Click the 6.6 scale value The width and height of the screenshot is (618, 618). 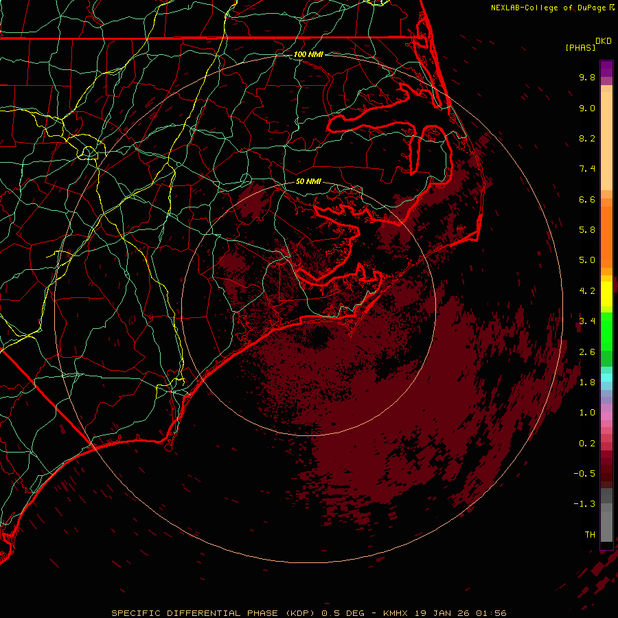[x=587, y=199]
